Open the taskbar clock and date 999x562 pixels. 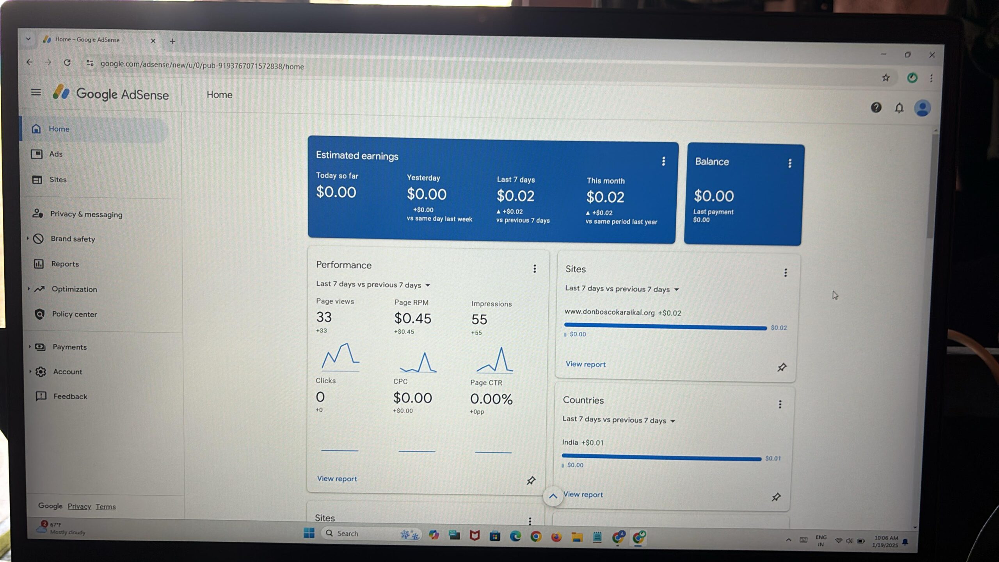pos(886,541)
